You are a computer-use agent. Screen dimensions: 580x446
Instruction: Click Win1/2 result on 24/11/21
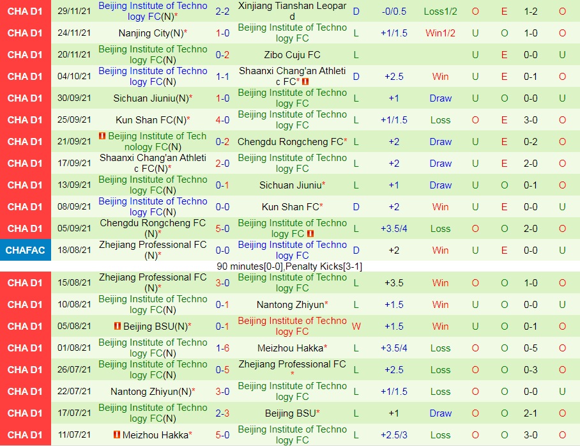coord(440,33)
